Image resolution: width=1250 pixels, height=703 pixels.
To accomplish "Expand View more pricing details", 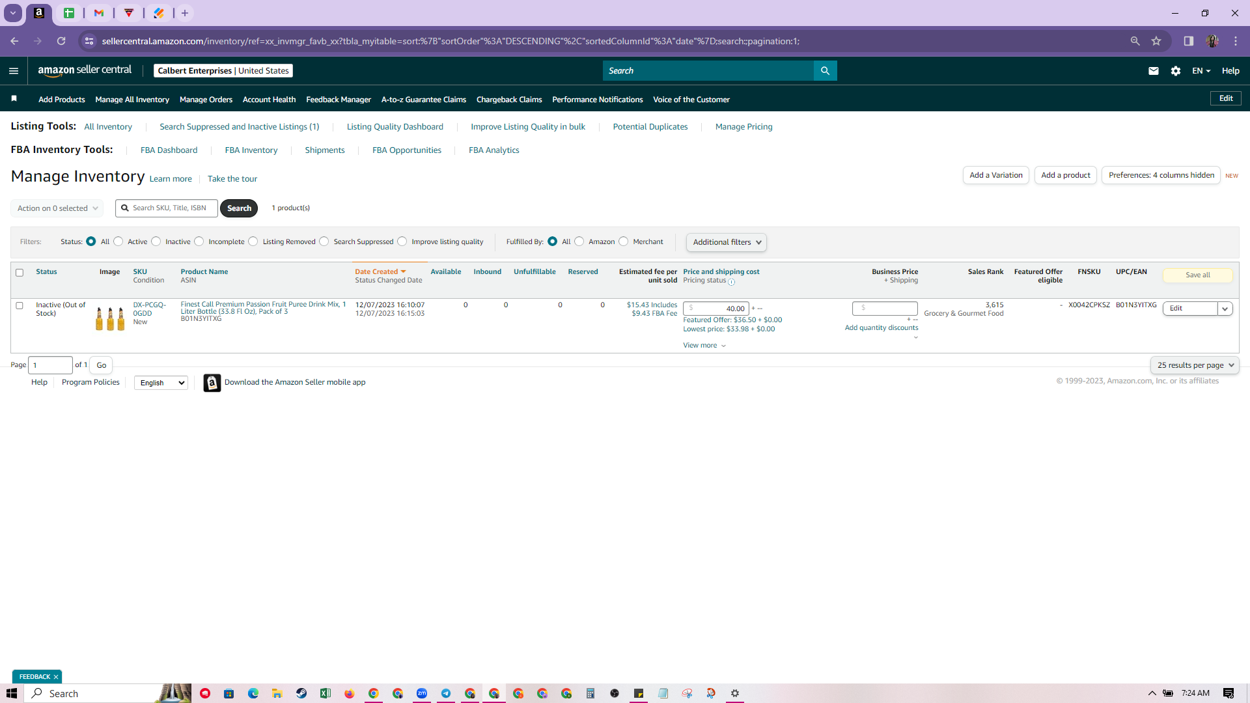I will 704,346.
